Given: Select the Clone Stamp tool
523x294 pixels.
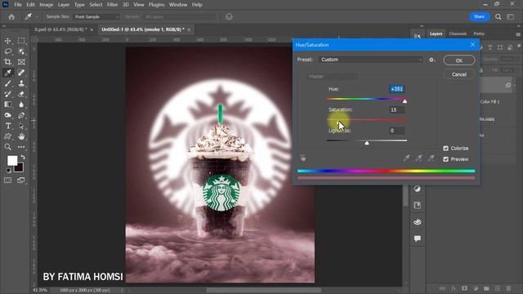Looking at the screenshot, I should [21, 83].
